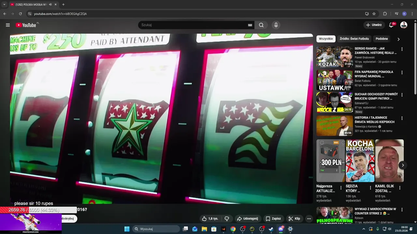Close the YouTube browser tab
Image resolution: width=417 pixels, height=234 pixels.
[55, 5]
